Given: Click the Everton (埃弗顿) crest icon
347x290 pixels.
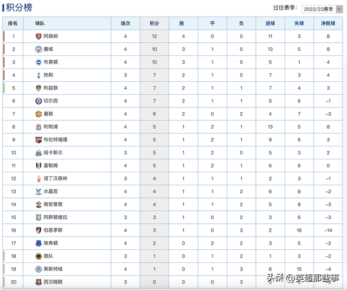Looking at the screenshot, I should pos(38,243).
